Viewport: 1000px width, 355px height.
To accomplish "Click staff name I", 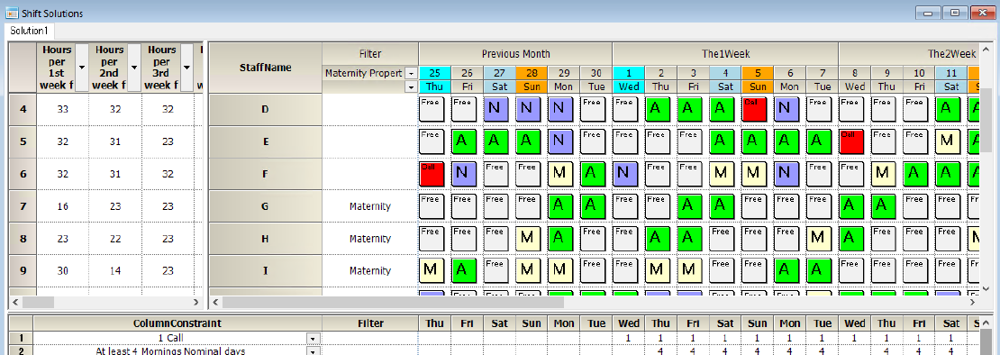I will 265,270.
